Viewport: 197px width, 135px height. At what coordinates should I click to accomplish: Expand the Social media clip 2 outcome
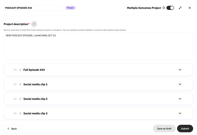pos(180,99)
